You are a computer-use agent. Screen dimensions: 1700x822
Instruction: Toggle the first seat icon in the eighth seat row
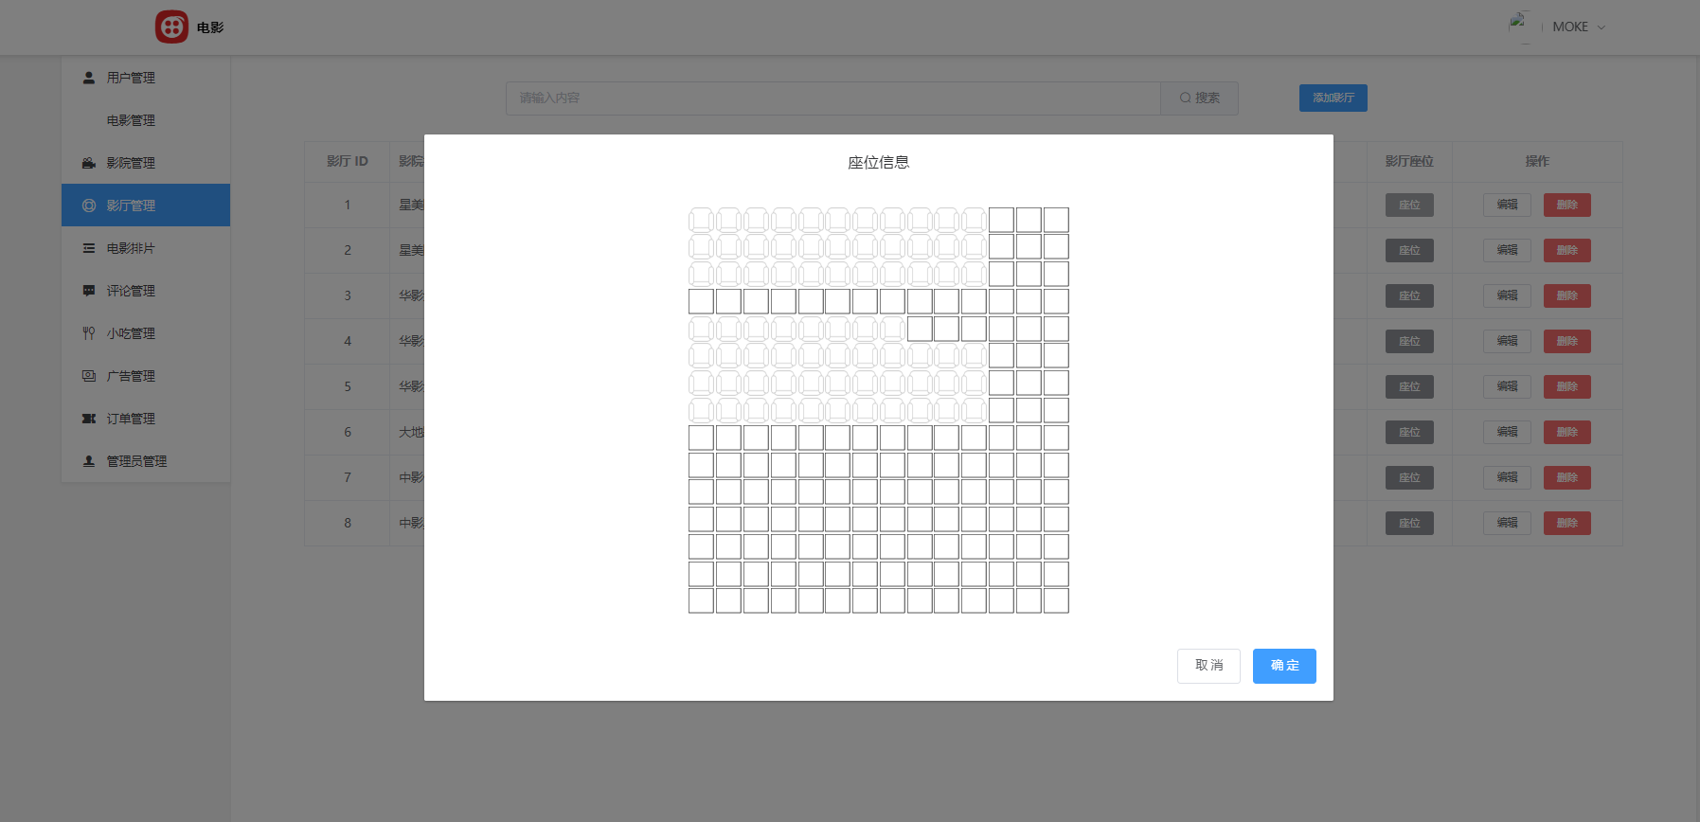[x=701, y=410]
